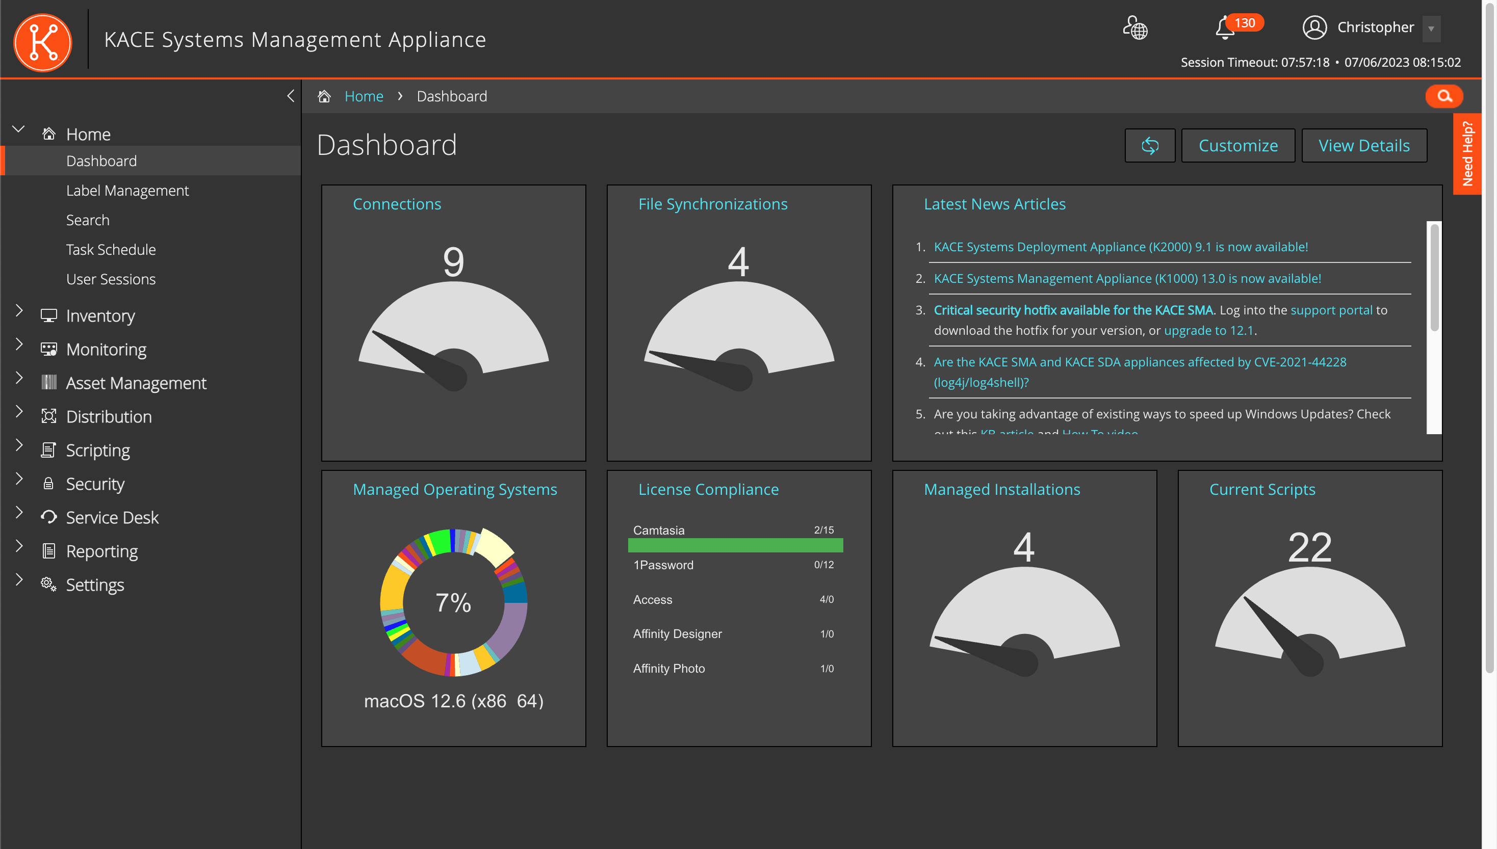Open the language/globe selector

point(1134,29)
